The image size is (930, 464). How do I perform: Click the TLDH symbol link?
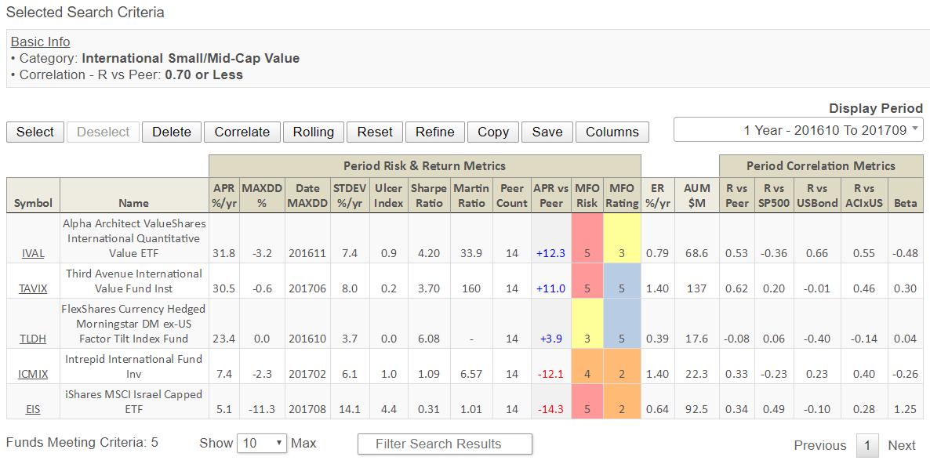(x=33, y=339)
